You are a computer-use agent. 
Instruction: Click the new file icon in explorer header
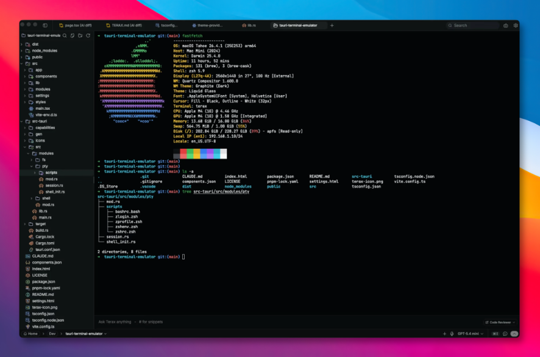[x=73, y=35]
